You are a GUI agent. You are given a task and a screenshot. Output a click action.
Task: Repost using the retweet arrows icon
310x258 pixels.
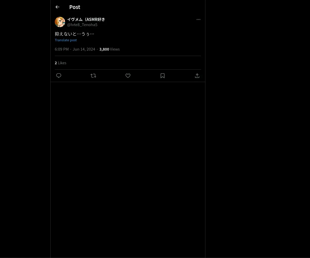click(93, 76)
